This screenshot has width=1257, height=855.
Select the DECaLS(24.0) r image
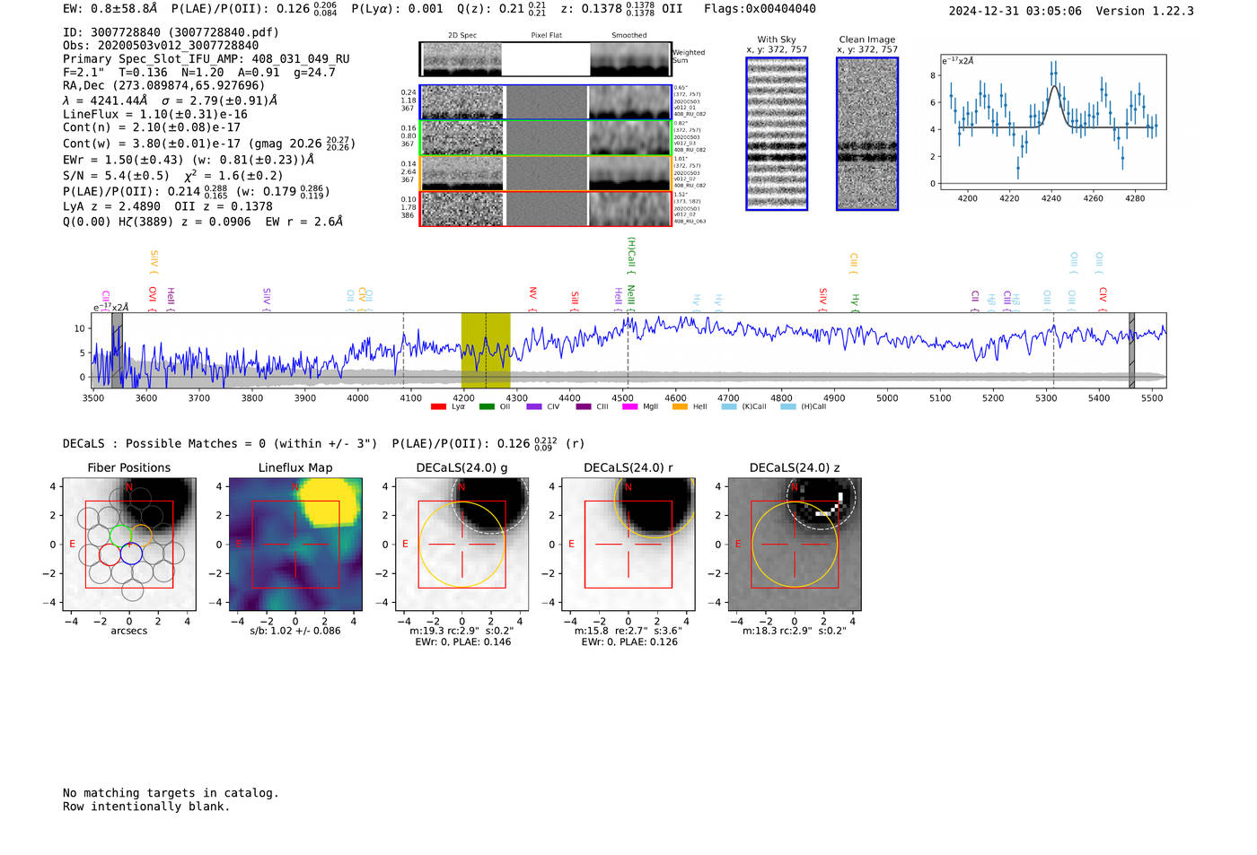[628, 545]
